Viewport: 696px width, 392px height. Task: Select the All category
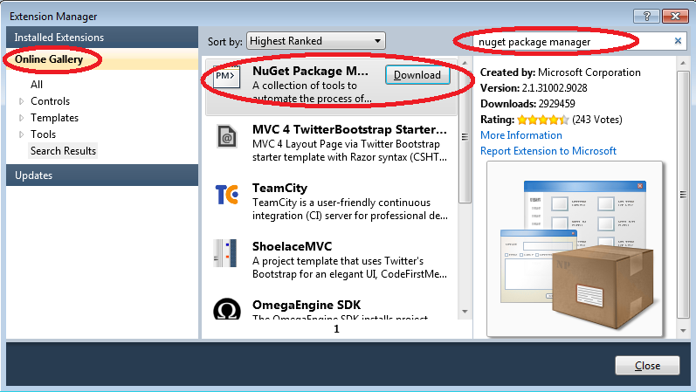click(x=37, y=85)
